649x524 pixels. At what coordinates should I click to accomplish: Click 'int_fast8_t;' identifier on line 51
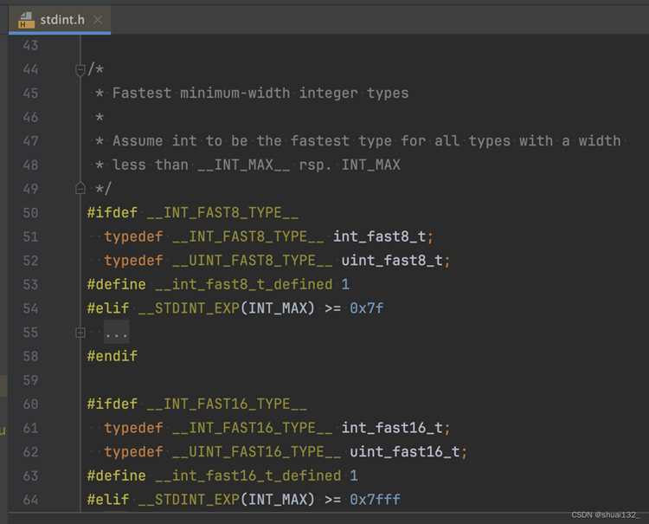click(383, 236)
